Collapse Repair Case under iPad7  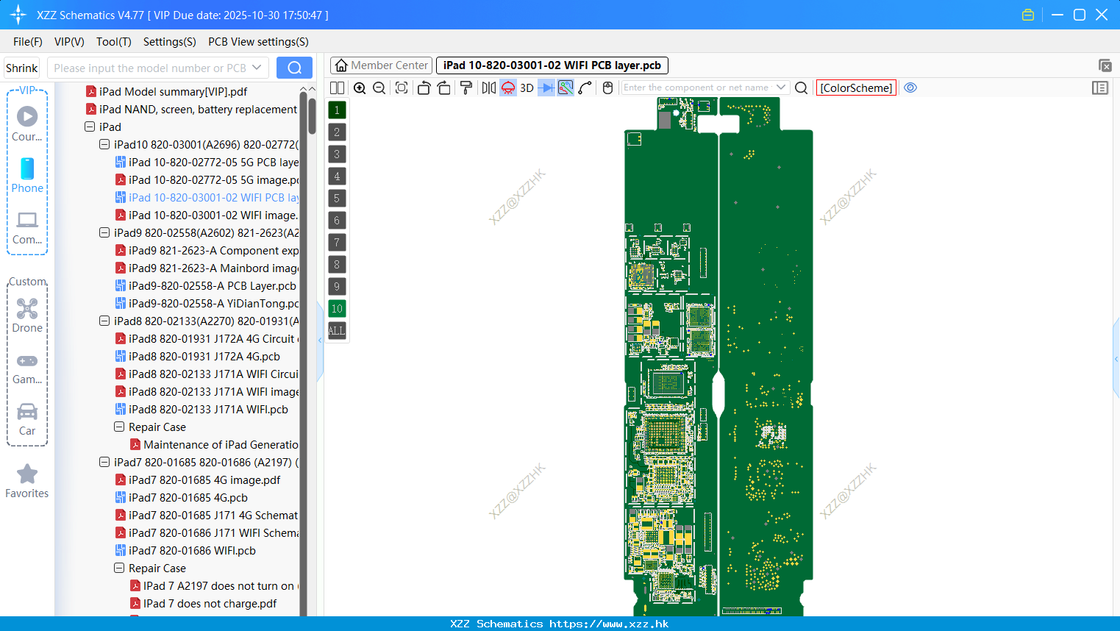pyautogui.click(x=119, y=568)
